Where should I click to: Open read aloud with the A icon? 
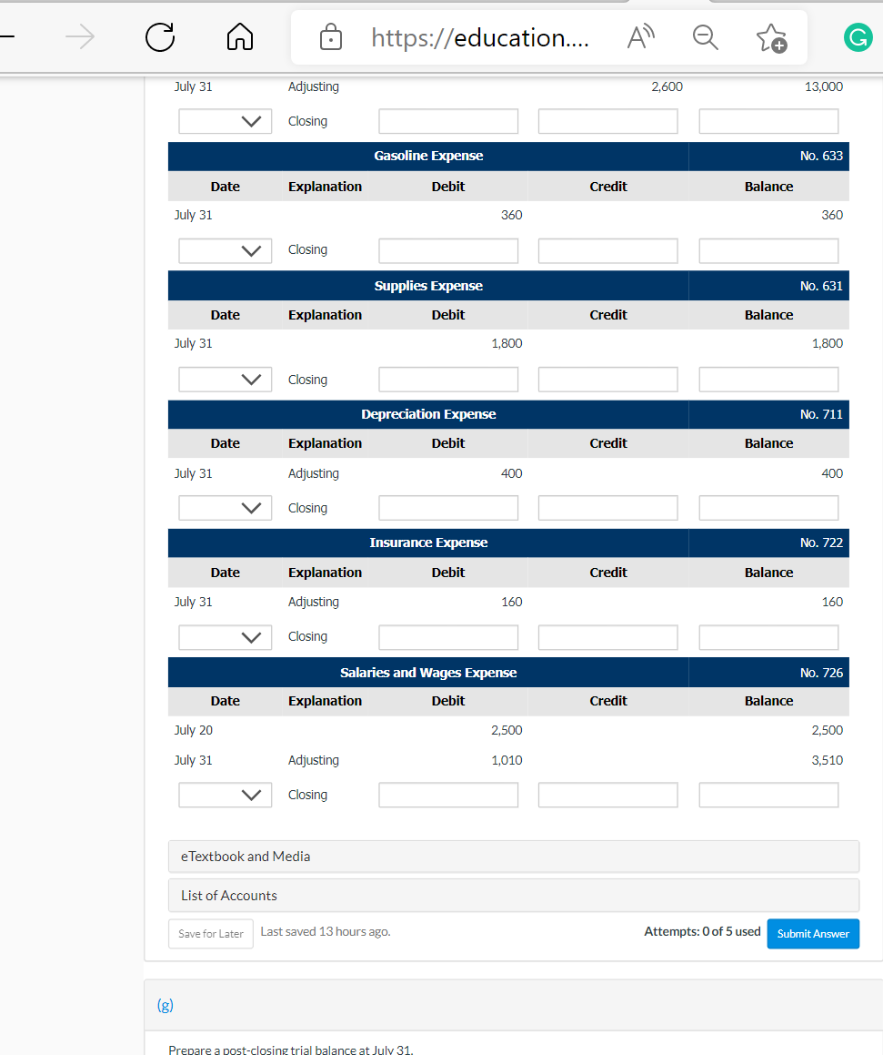click(640, 37)
